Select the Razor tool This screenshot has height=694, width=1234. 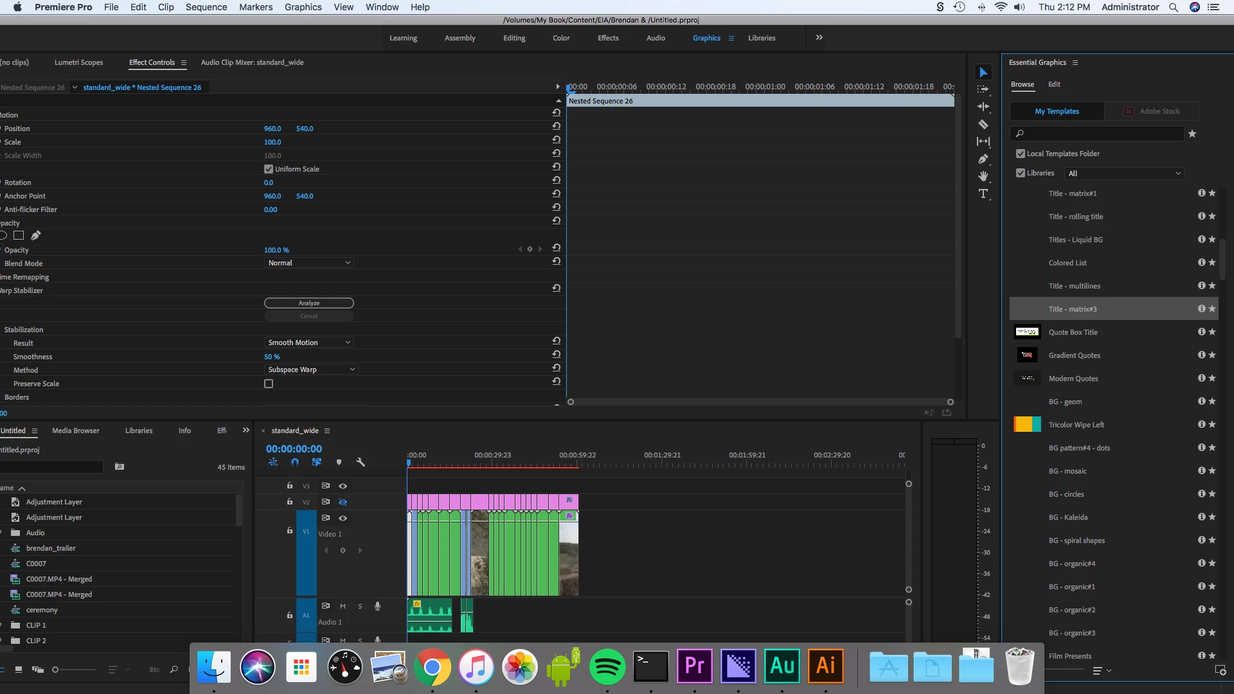(x=983, y=124)
